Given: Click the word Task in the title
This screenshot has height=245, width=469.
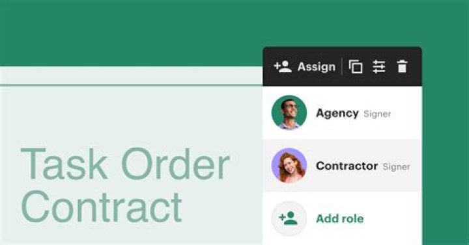Looking at the screenshot, I should (64, 164).
